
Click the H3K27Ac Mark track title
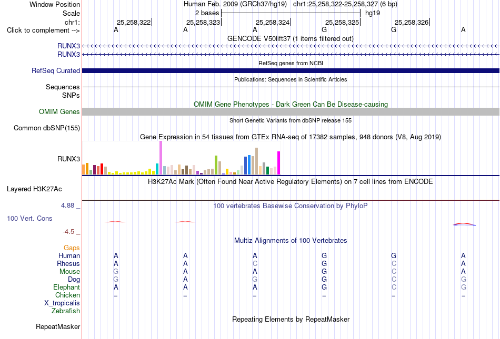pyautogui.click(x=291, y=181)
